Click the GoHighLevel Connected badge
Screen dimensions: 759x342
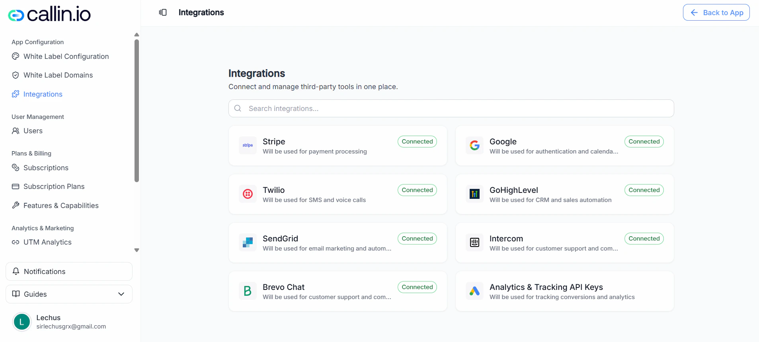(x=644, y=190)
